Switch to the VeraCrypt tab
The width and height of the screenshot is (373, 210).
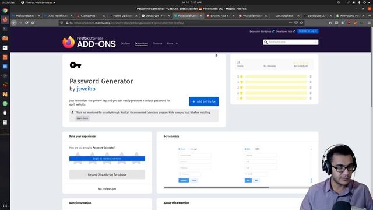[x=155, y=16]
